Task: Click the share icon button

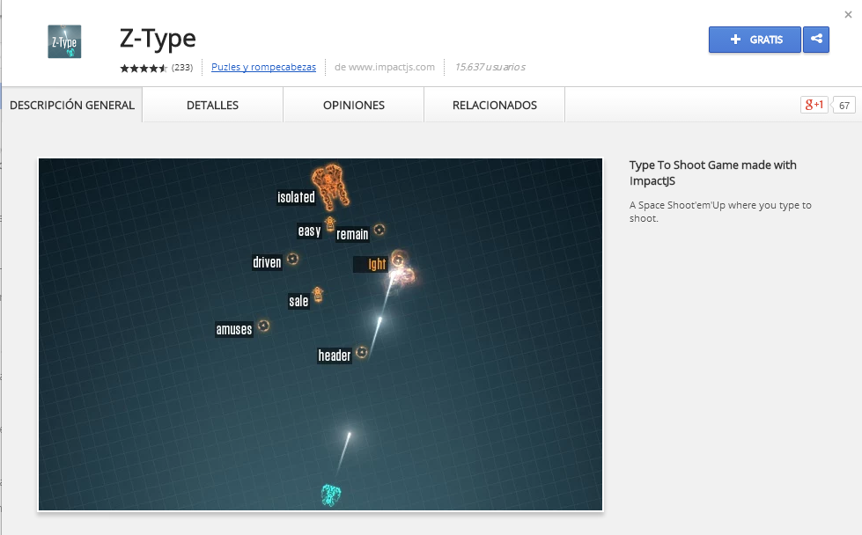Action: 816,40
